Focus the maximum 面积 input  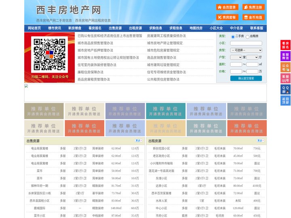[x=252, y=64]
